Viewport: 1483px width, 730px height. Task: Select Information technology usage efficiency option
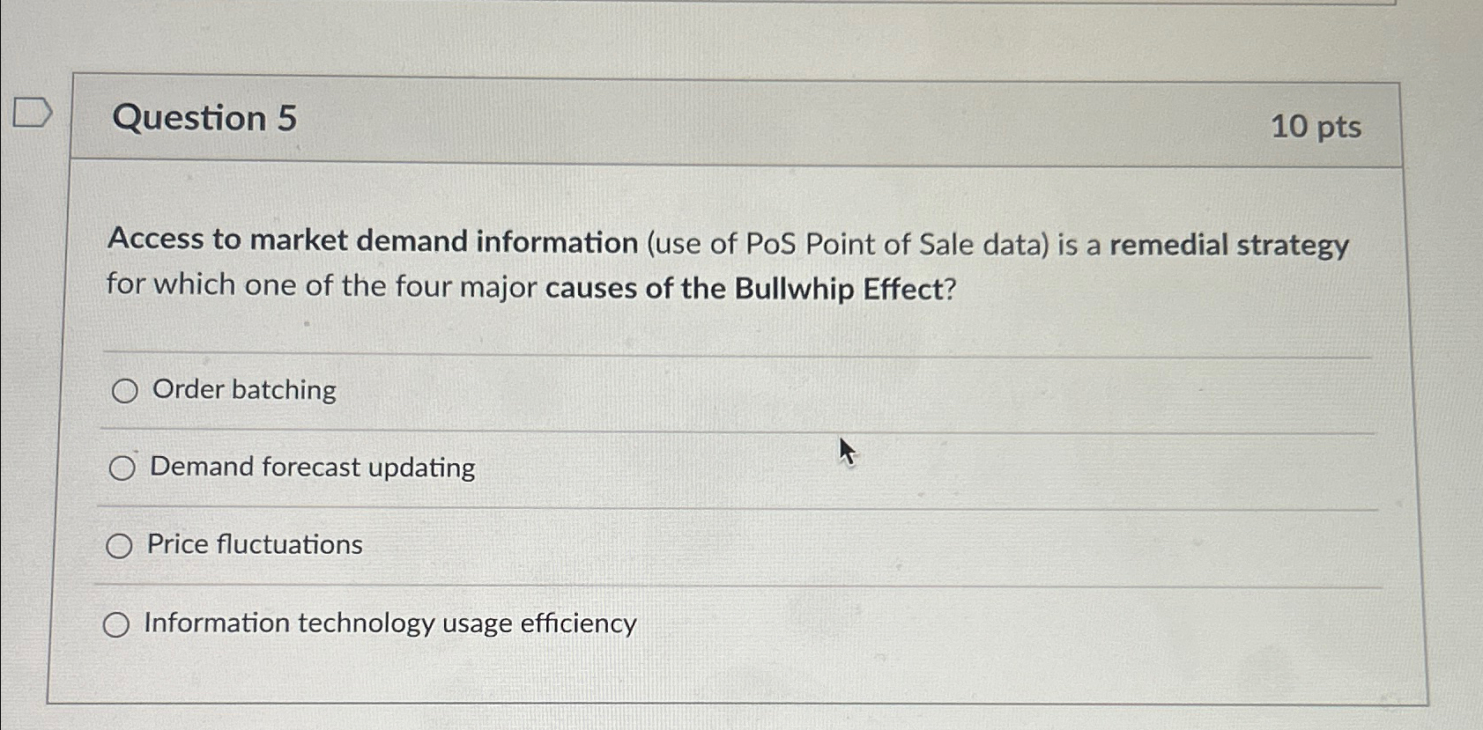(115, 624)
